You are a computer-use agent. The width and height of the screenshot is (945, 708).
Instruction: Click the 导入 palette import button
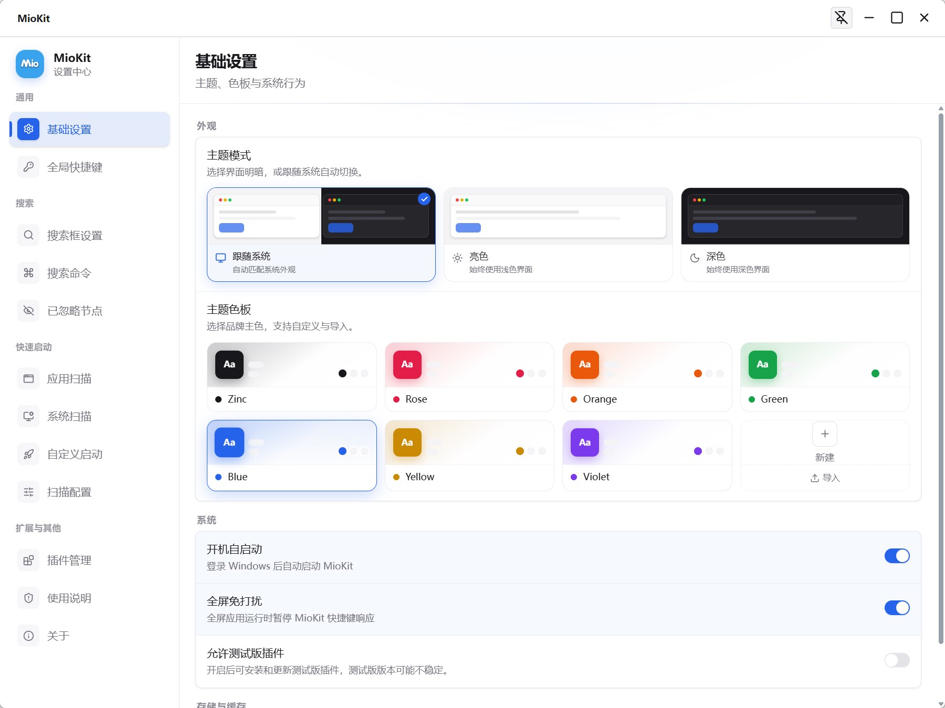tap(825, 478)
